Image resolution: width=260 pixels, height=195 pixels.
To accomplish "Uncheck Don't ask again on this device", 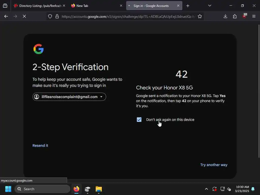I will (x=139, y=120).
